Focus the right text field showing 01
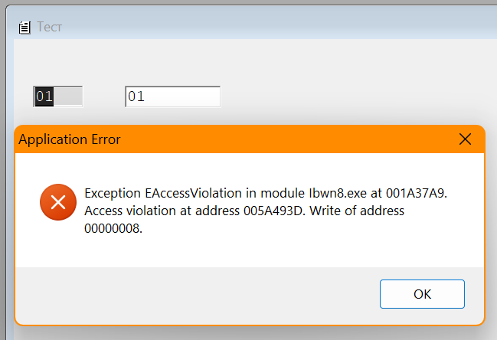The height and width of the screenshot is (340, 497). (173, 96)
